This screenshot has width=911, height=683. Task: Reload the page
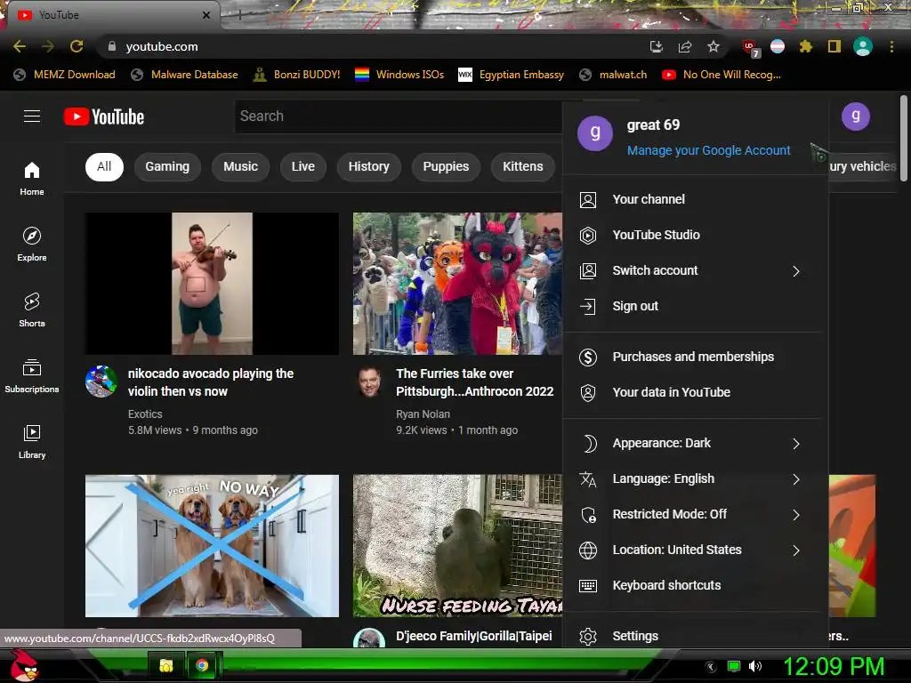(77, 46)
